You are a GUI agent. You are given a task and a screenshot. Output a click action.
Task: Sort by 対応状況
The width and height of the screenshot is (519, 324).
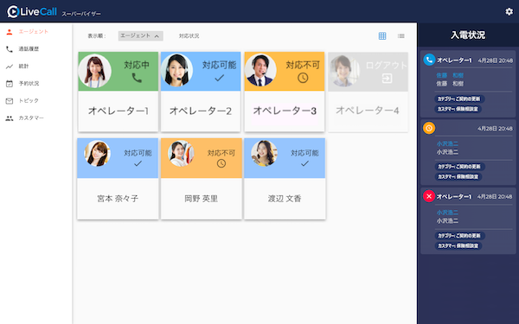189,36
